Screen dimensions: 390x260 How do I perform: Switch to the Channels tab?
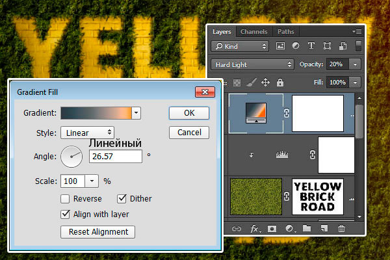(254, 32)
